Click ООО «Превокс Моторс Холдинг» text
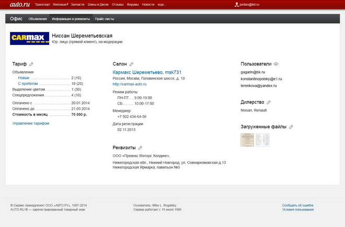The width and height of the screenshot is (345, 227). (141, 156)
